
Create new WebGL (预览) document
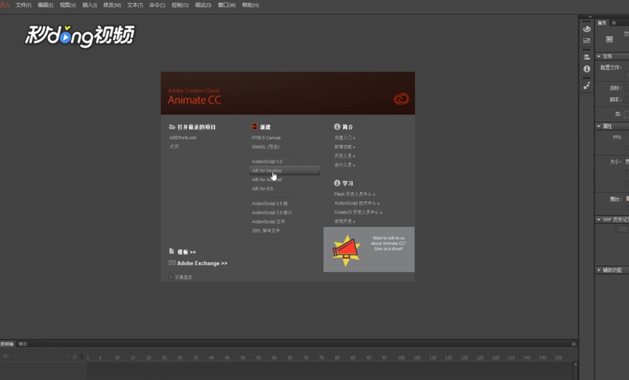point(265,147)
